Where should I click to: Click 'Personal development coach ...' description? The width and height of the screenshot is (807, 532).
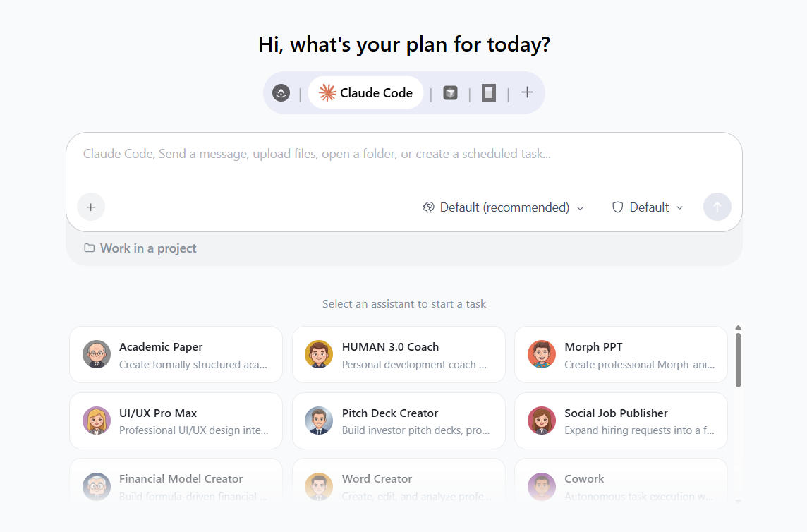tap(414, 365)
